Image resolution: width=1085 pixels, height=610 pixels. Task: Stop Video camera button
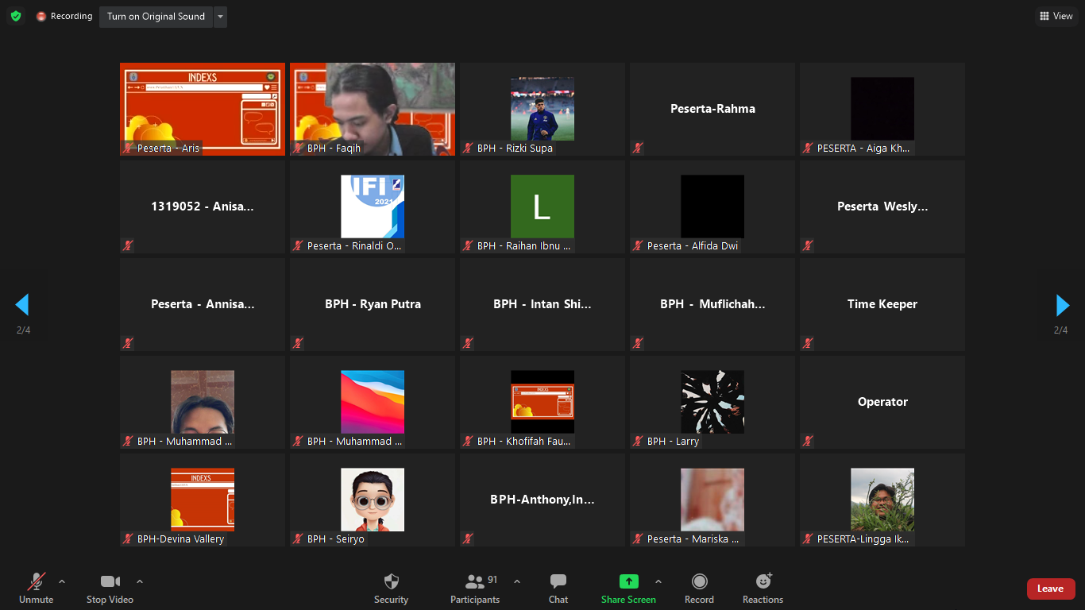pos(110,589)
